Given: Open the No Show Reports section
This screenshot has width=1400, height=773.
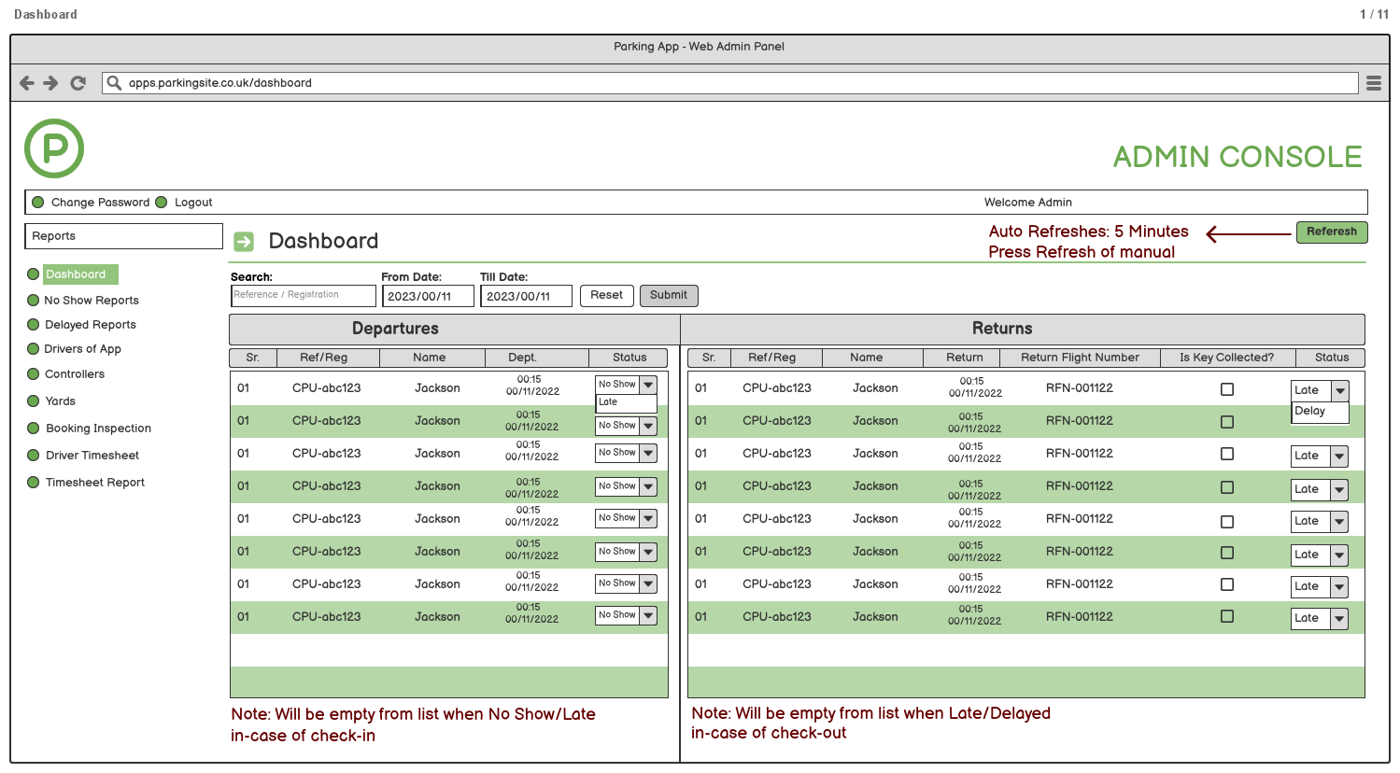Looking at the screenshot, I should point(91,300).
